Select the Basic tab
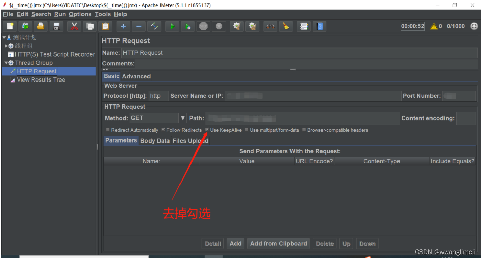The image size is (481, 259). point(111,76)
